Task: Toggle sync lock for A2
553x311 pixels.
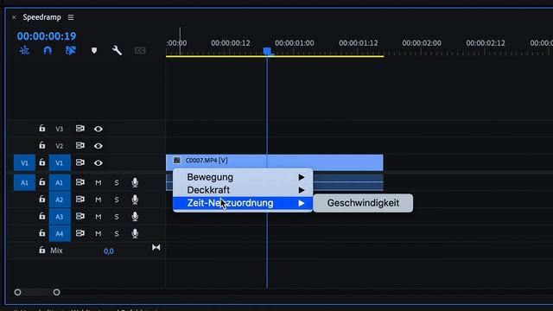Action: point(80,199)
